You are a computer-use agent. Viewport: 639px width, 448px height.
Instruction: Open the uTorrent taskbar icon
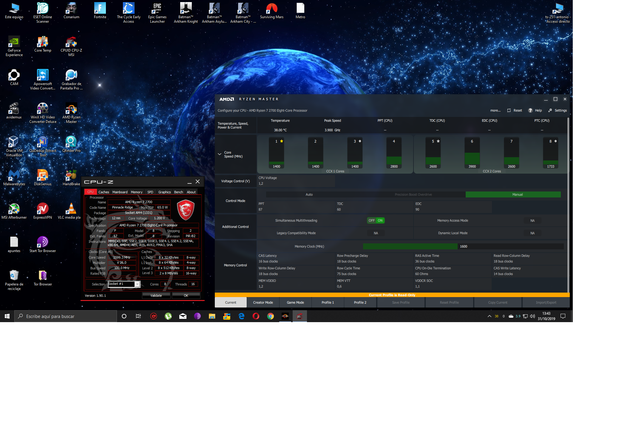point(168,316)
